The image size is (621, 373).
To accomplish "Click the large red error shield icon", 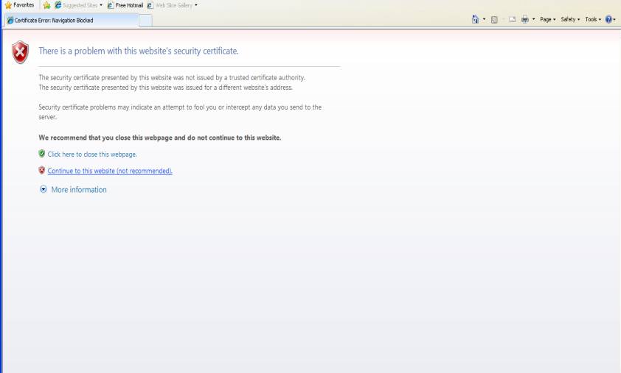I will (x=20, y=52).
